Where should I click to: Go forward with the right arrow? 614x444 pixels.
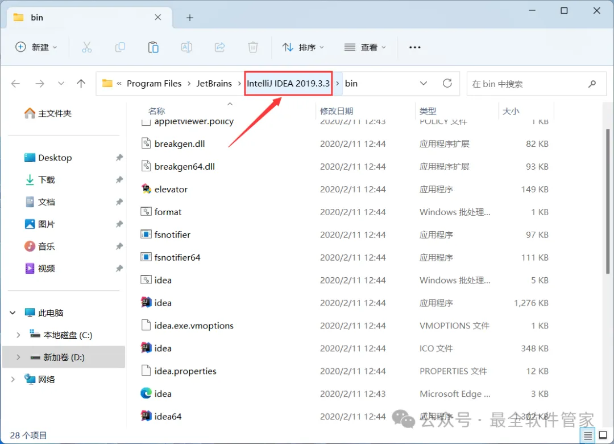(x=40, y=84)
